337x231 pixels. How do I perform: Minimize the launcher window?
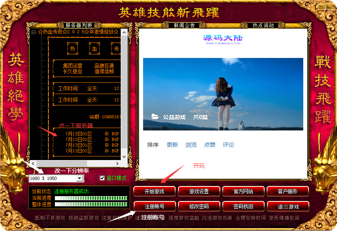tap(321, 6)
